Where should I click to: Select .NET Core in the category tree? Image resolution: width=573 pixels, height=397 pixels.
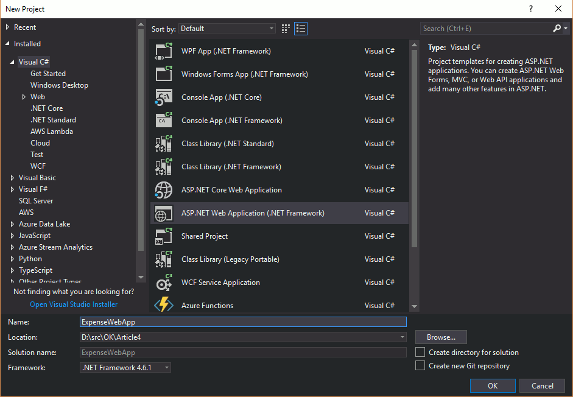46,108
